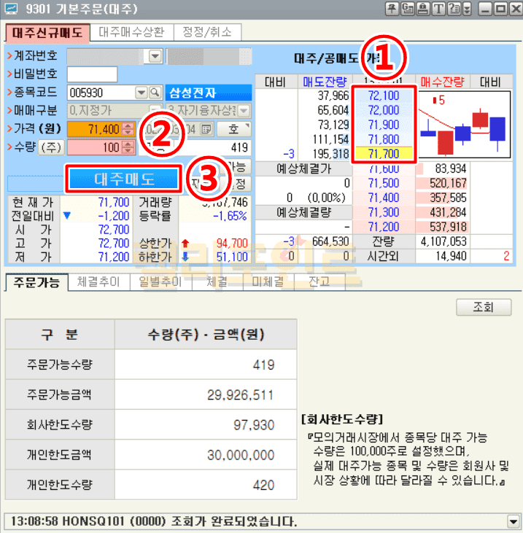Select the 정정/취소 tab
This screenshot has width=523, height=533.
click(x=207, y=32)
